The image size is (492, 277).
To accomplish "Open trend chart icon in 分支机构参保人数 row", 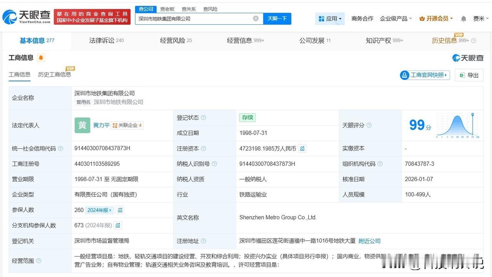I will pyautogui.click(x=118, y=225).
